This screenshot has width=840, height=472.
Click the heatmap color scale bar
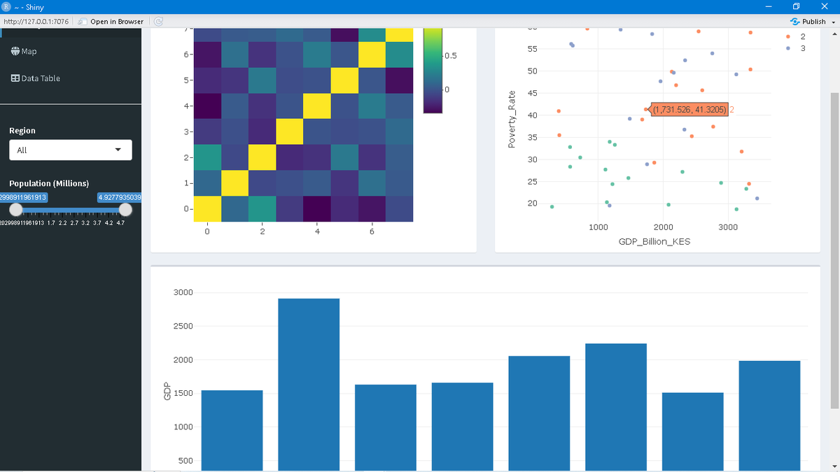point(433,70)
